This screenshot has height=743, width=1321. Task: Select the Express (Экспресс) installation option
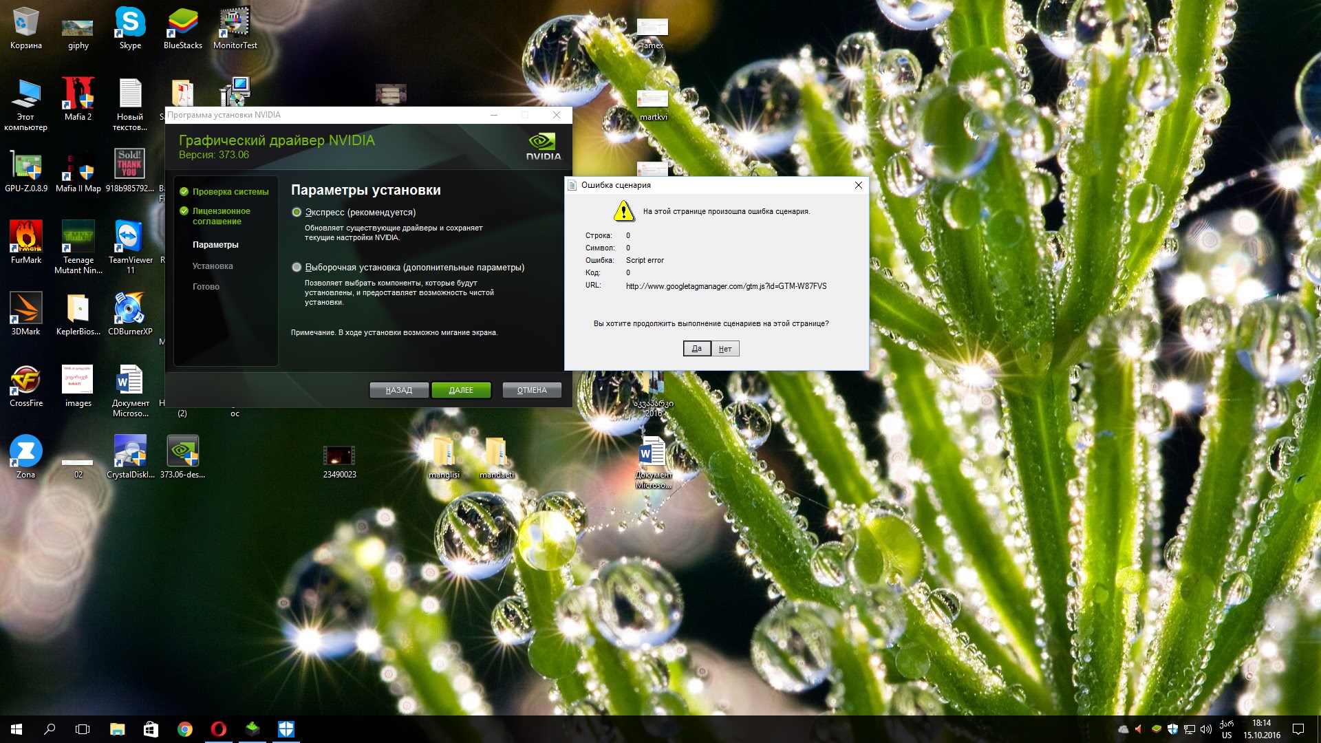click(297, 213)
